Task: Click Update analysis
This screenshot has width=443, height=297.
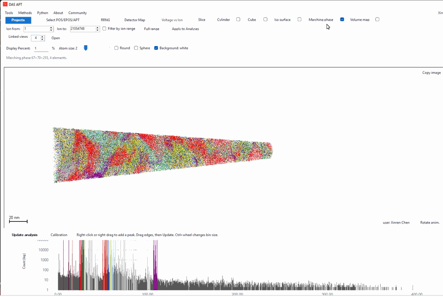Action: point(24,235)
